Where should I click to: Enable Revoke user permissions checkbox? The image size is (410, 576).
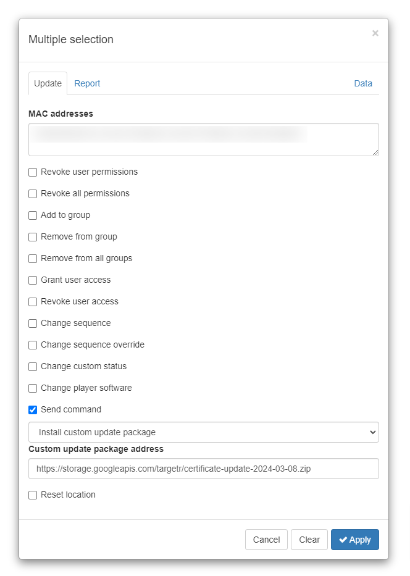pyautogui.click(x=33, y=172)
